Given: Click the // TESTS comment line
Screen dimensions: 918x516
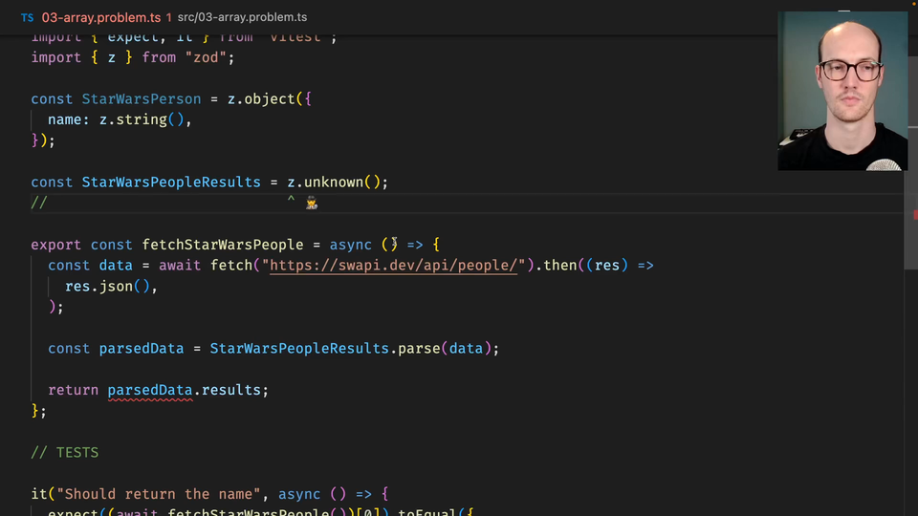Looking at the screenshot, I should 64,452.
